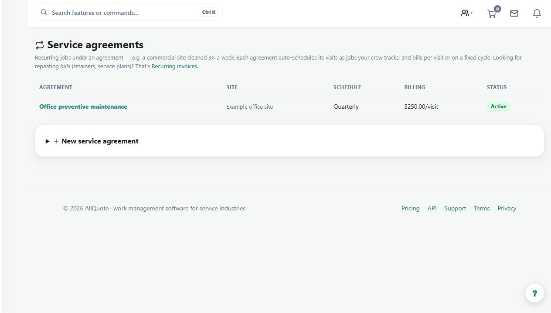
Task: Open the API footer link
Action: tap(432, 208)
